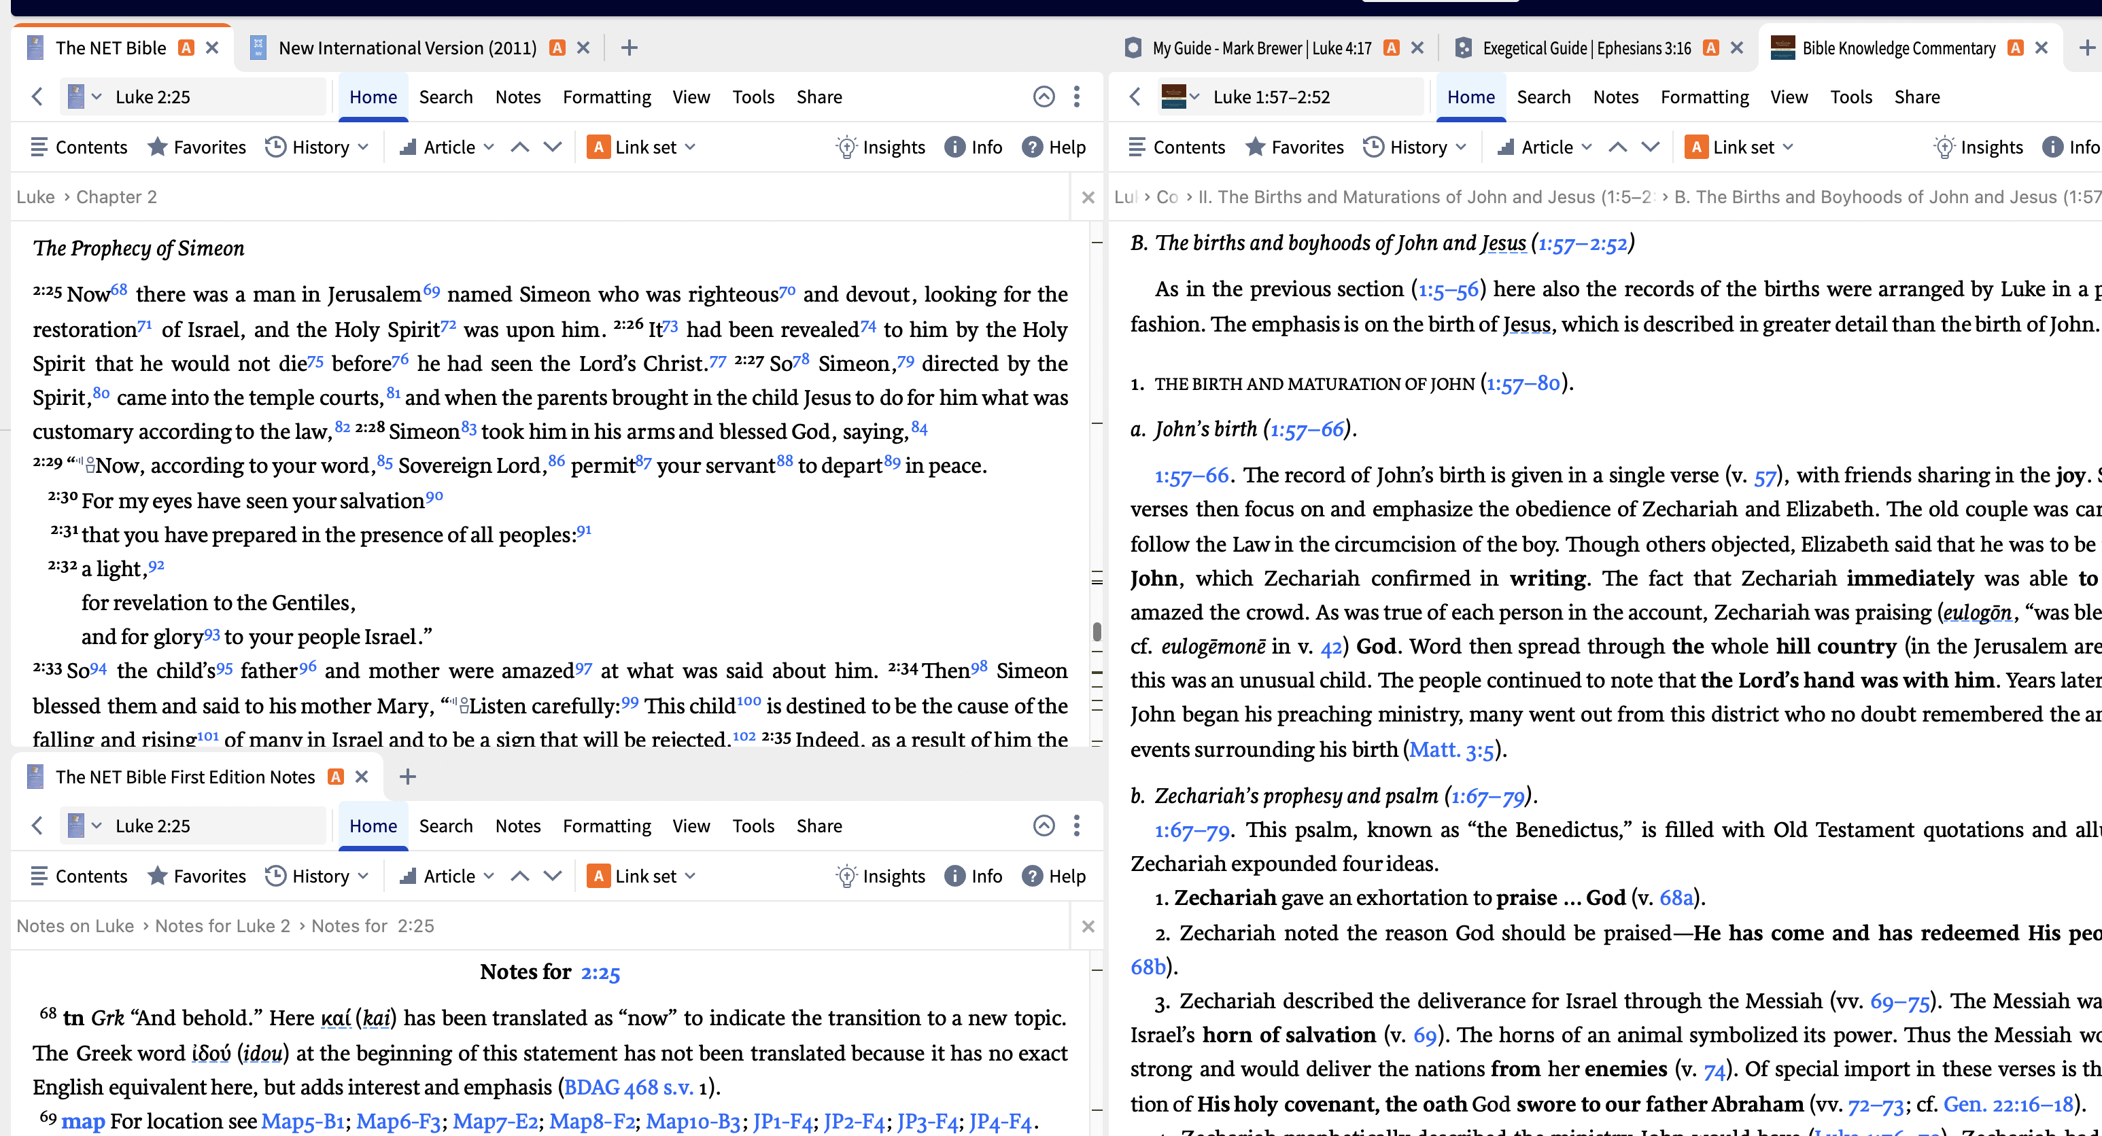Switch to My Guide Mark Brewer tab

(x=1262, y=48)
